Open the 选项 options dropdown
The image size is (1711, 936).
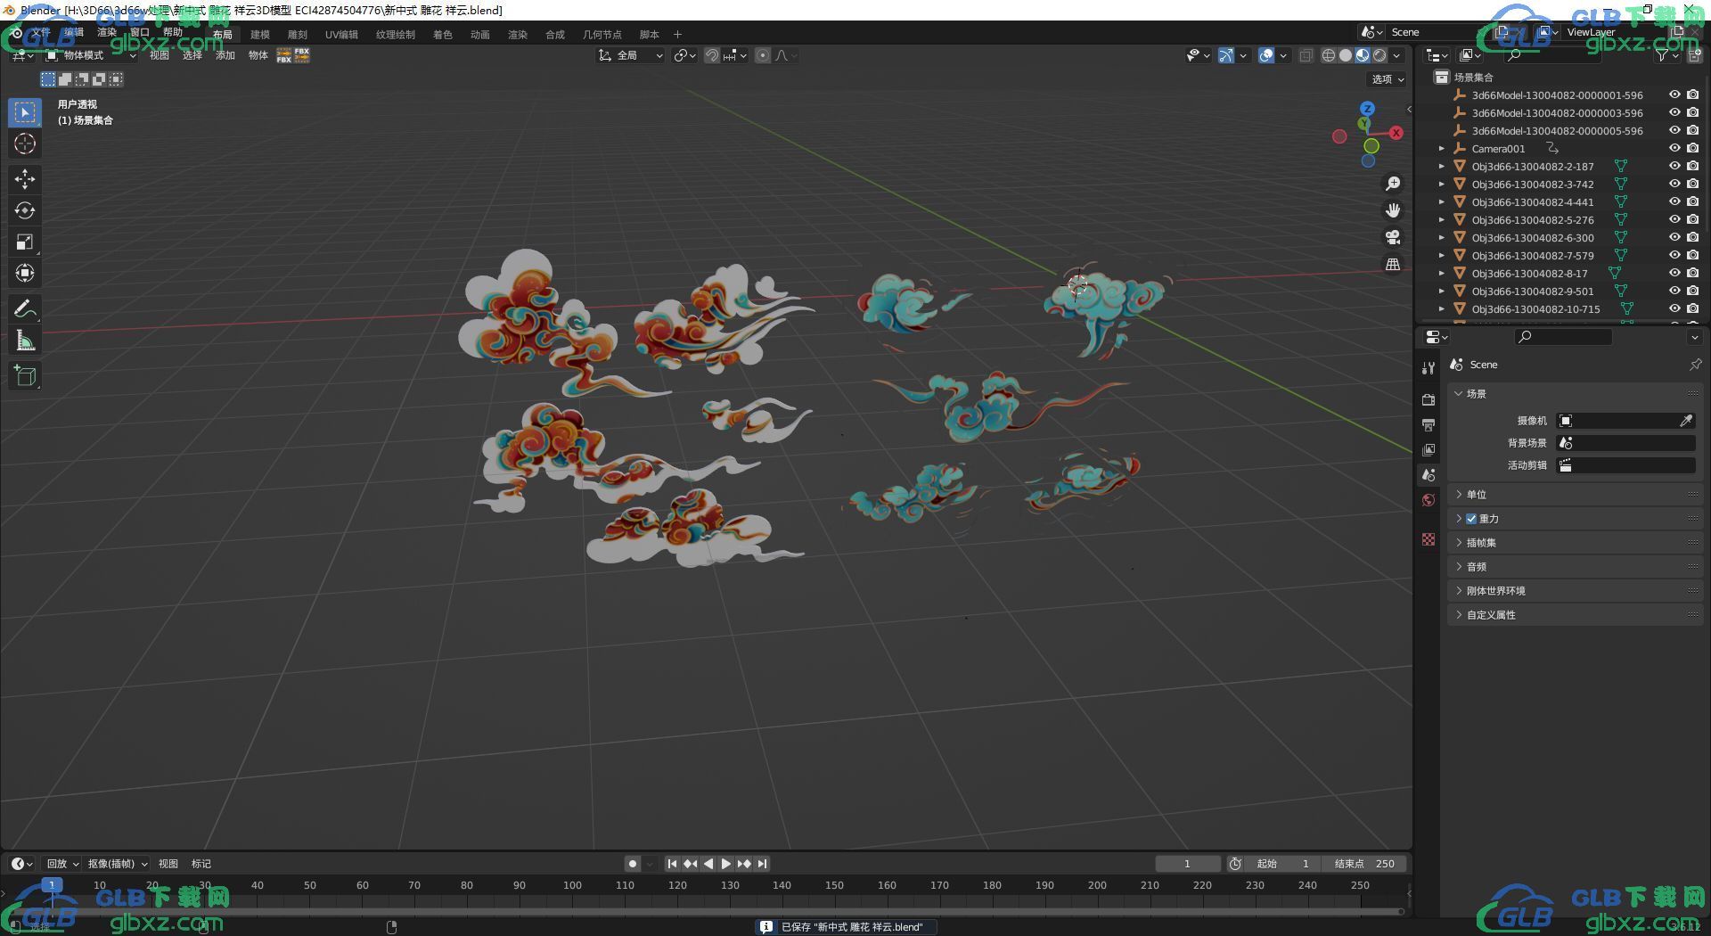(1388, 79)
